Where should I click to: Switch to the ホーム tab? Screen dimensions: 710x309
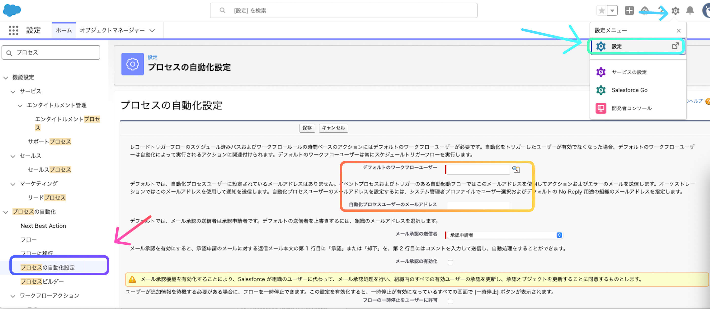(64, 30)
